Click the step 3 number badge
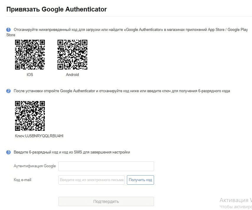The width and height of the screenshot is (252, 210). (8, 152)
